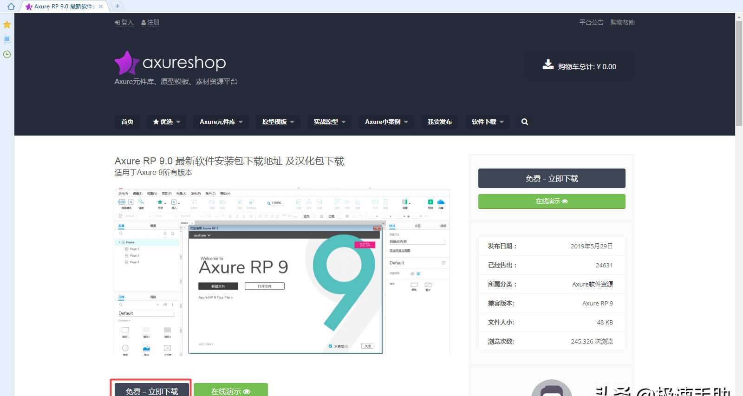Open 我要发布 menu item
This screenshot has width=743, height=396.
point(440,122)
